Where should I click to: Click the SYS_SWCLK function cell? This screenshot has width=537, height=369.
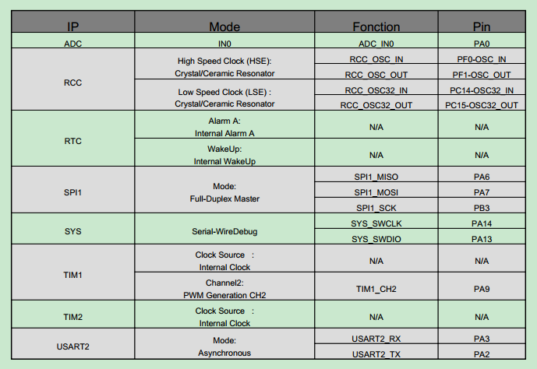[x=376, y=221]
